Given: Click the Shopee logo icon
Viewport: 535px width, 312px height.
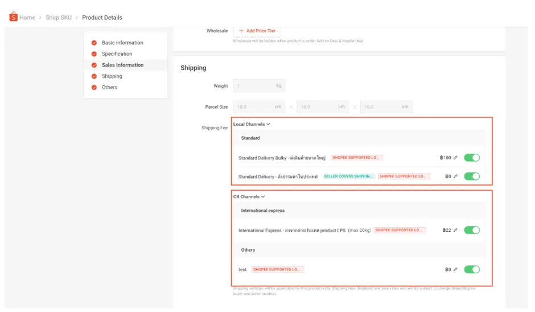Looking at the screenshot, I should click(13, 17).
